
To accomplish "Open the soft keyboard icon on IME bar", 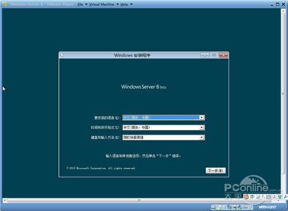I will point(268,197).
